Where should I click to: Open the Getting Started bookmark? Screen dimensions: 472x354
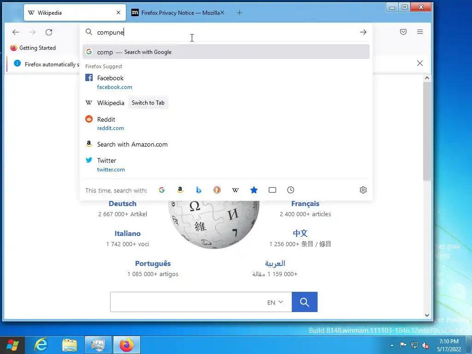(33, 48)
